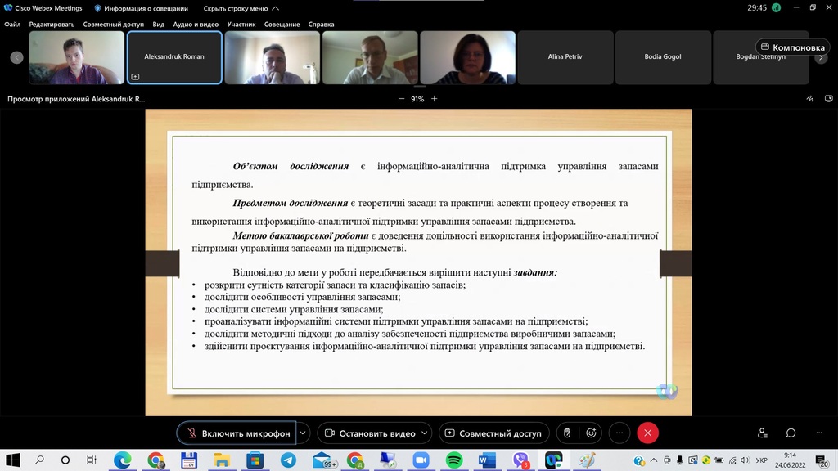Click the gesture recognition hand icon
The height and width of the screenshot is (471, 838).
566,433
